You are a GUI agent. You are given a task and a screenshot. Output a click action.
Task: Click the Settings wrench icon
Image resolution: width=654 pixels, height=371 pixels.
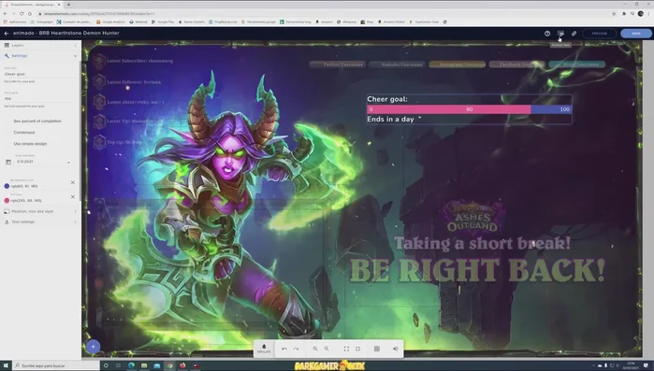pyautogui.click(x=7, y=55)
